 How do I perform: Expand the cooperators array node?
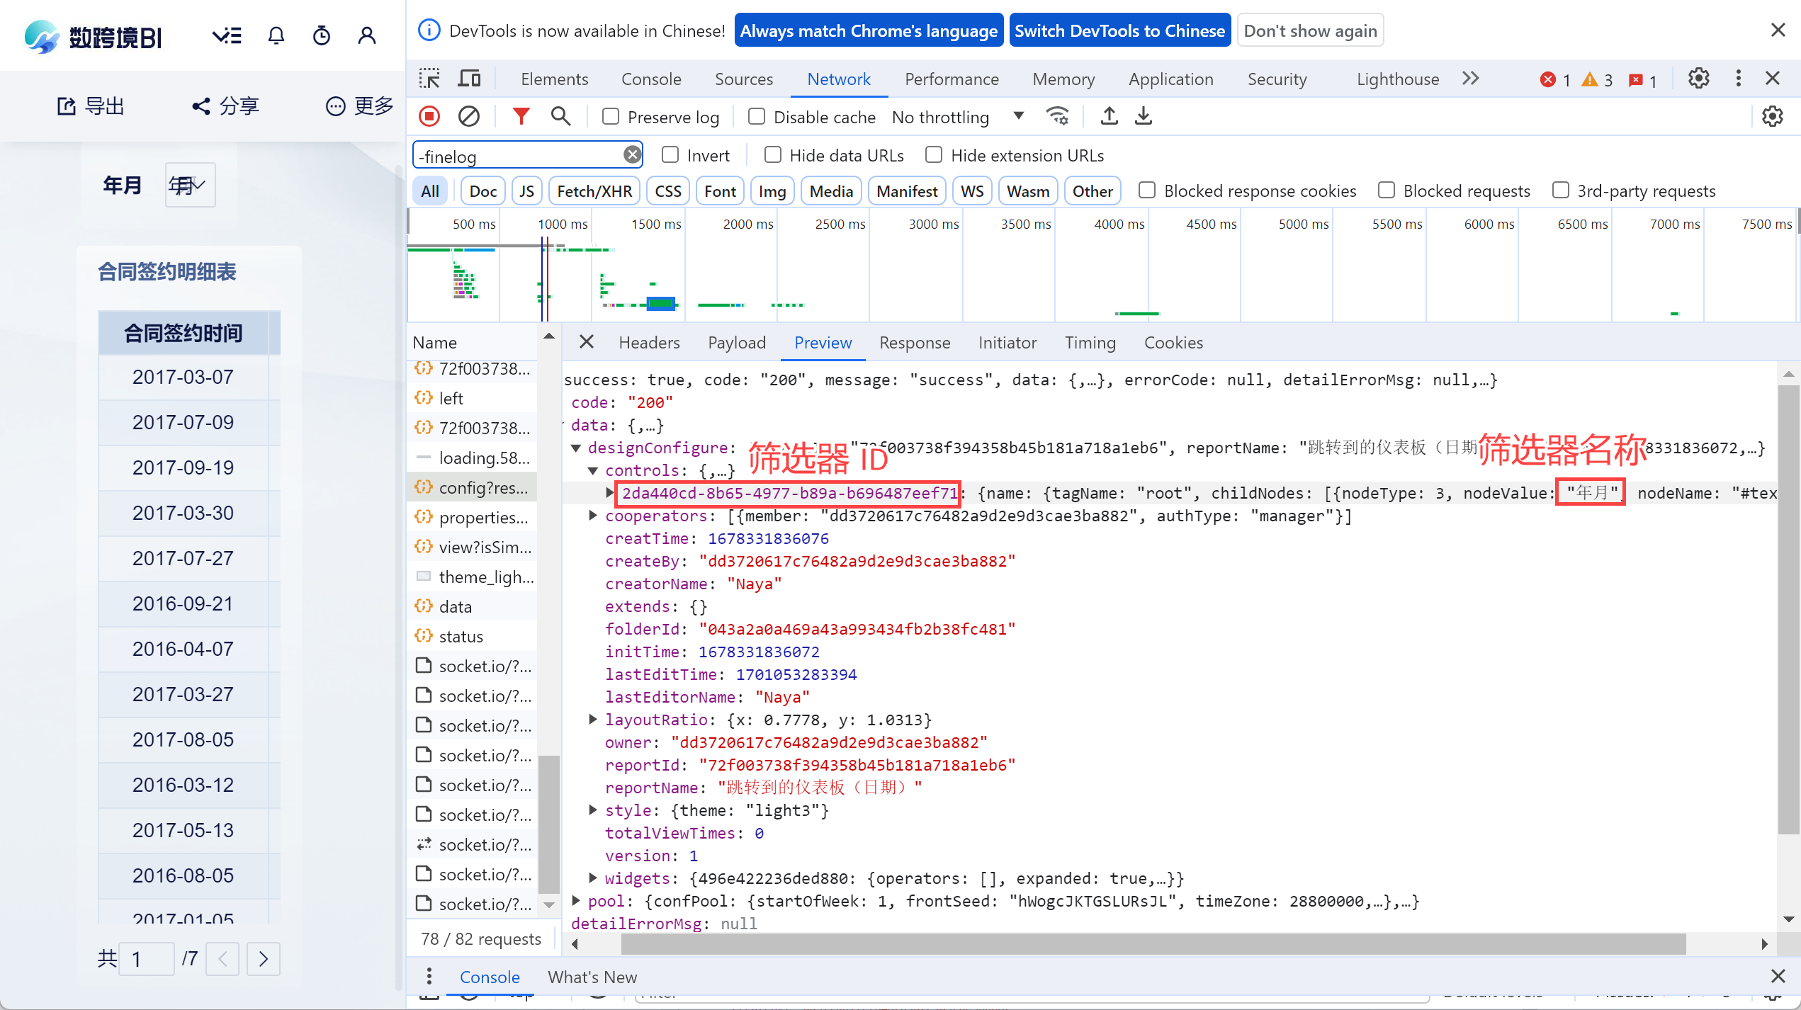[x=593, y=516]
